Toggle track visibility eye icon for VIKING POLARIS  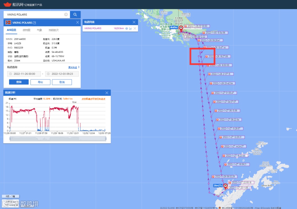(x=127, y=28)
